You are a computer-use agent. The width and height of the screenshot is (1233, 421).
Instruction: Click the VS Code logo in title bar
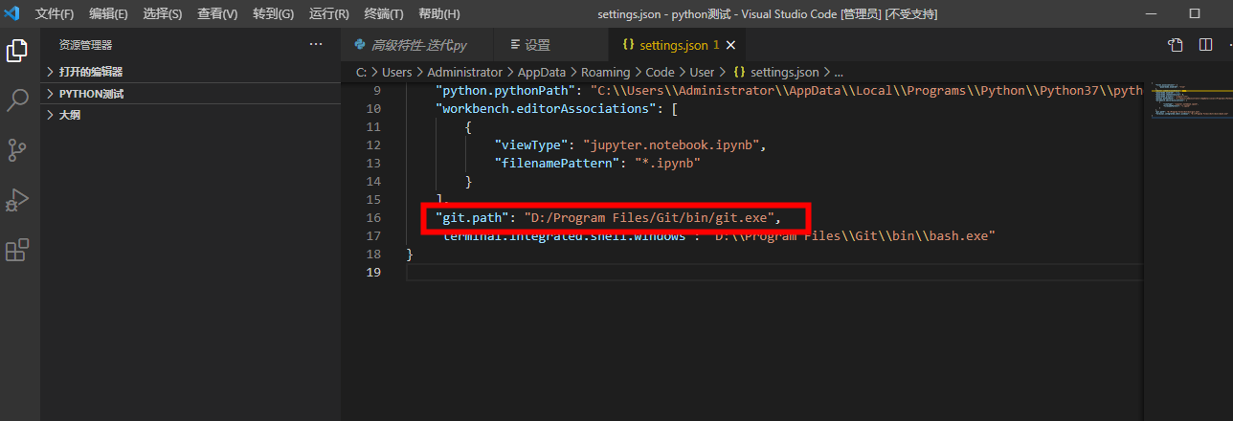[11, 13]
